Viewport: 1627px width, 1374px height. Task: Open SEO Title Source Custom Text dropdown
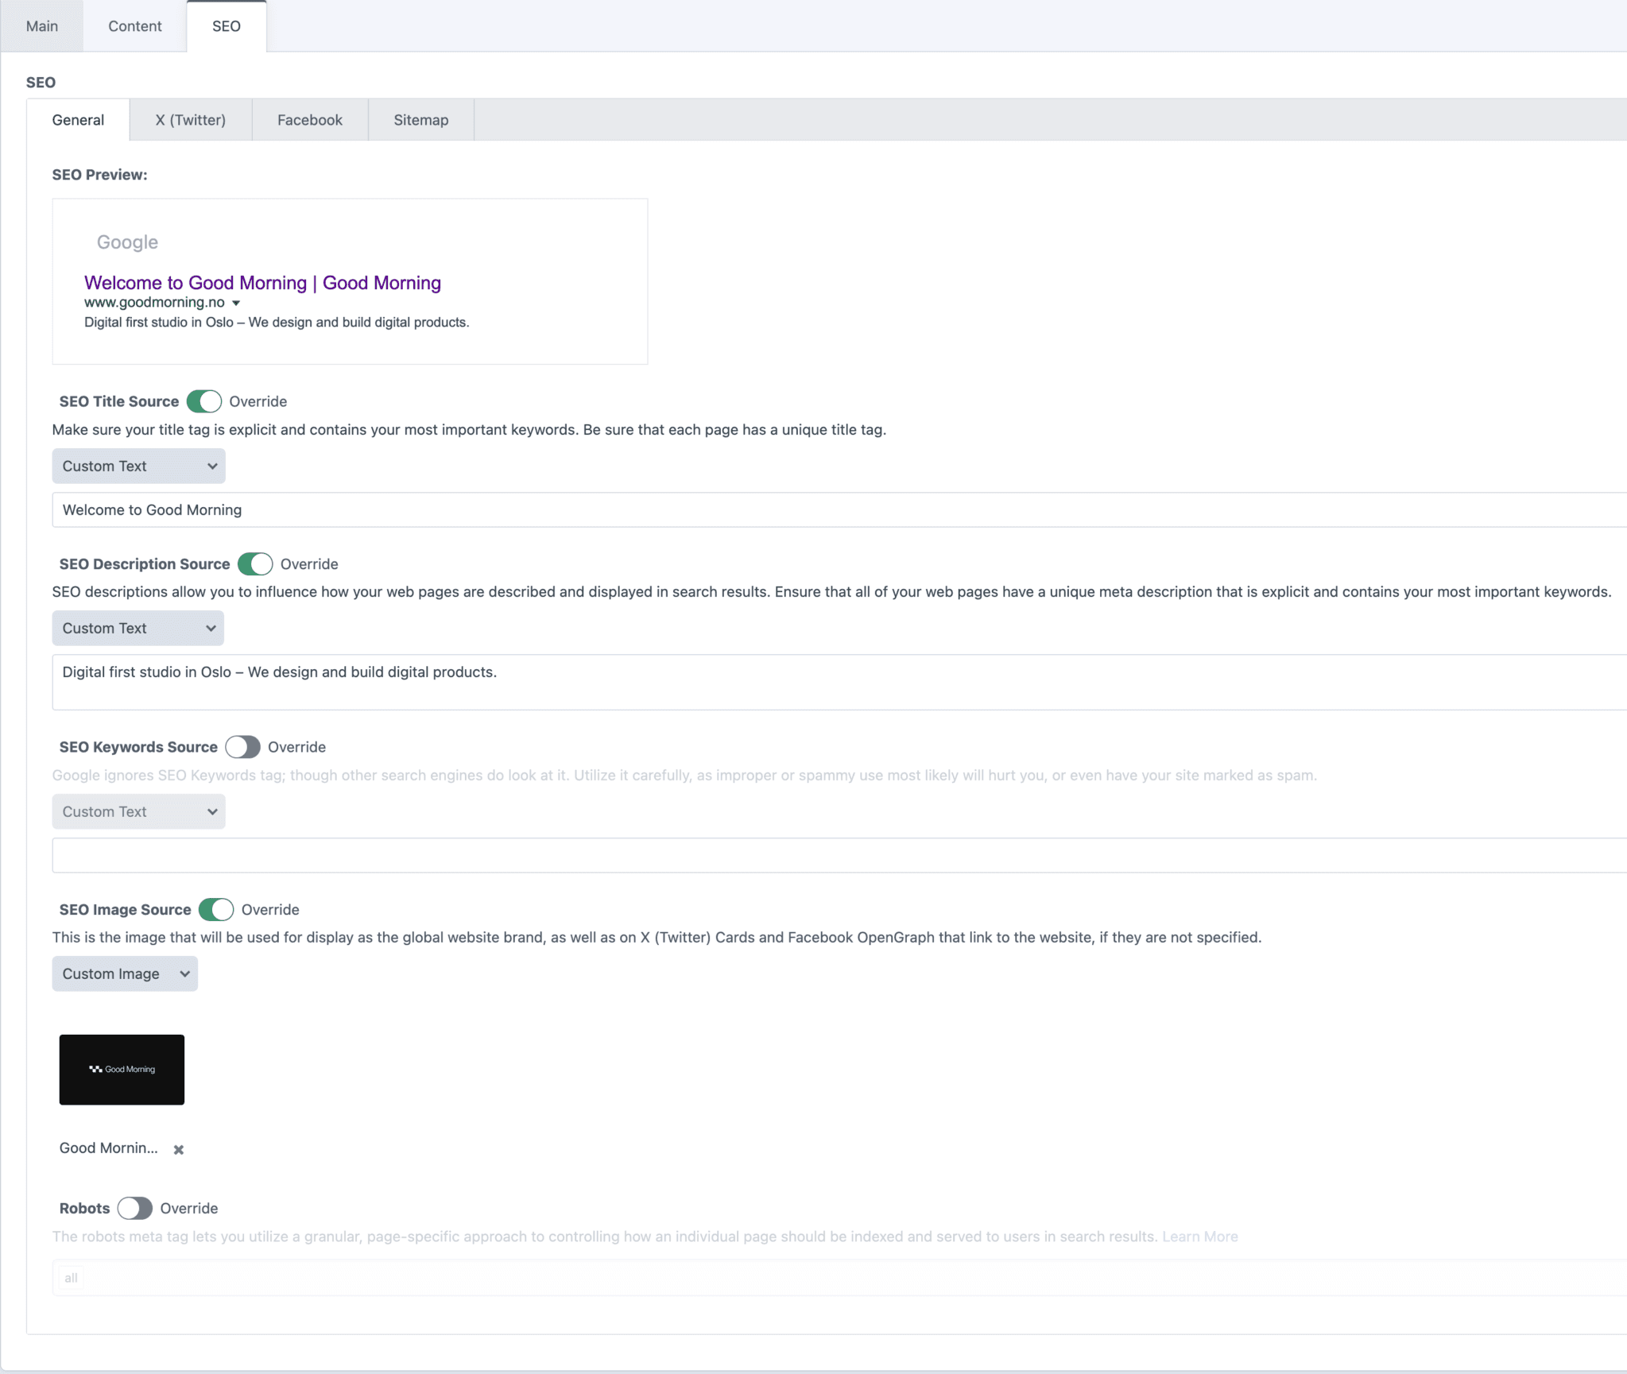pyautogui.click(x=139, y=466)
